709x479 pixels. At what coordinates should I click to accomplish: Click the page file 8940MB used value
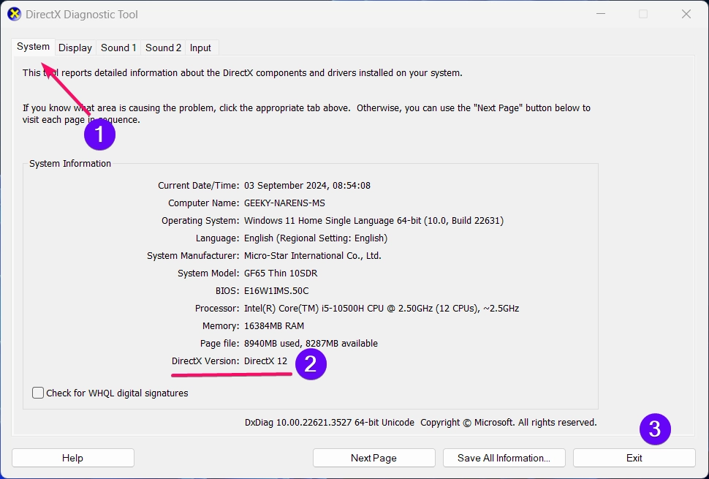tap(311, 343)
